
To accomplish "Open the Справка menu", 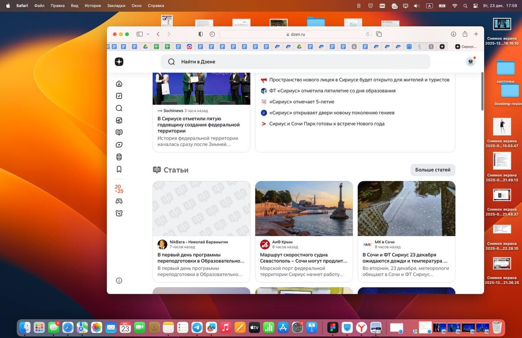I will pos(156,6).
